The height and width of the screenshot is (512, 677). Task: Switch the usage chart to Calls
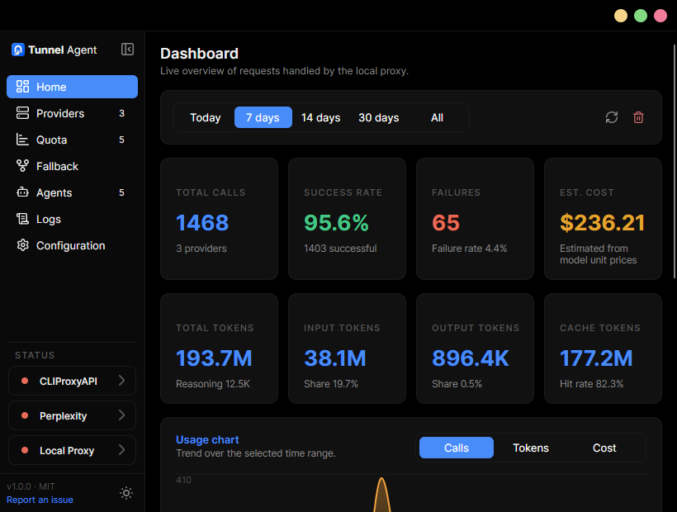pyautogui.click(x=457, y=448)
